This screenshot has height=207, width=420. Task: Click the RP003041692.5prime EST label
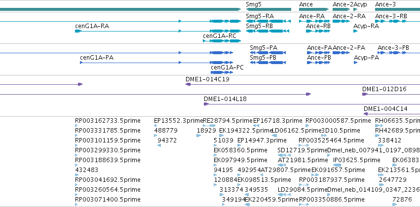[108, 180]
